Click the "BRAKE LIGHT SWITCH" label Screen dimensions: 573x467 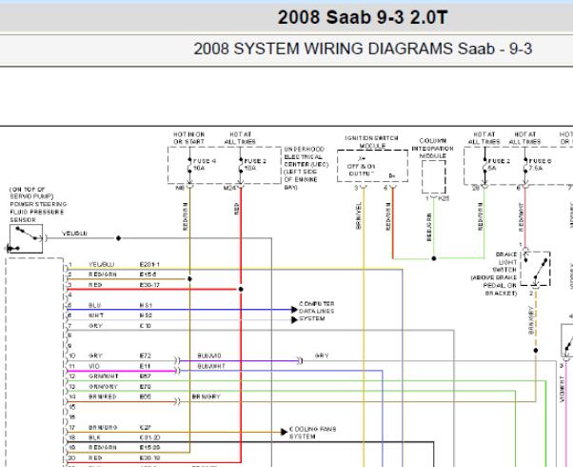[x=506, y=262]
